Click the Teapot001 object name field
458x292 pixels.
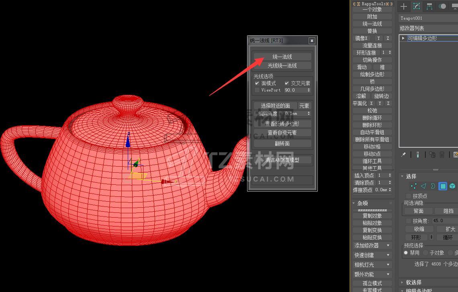tap(428, 18)
